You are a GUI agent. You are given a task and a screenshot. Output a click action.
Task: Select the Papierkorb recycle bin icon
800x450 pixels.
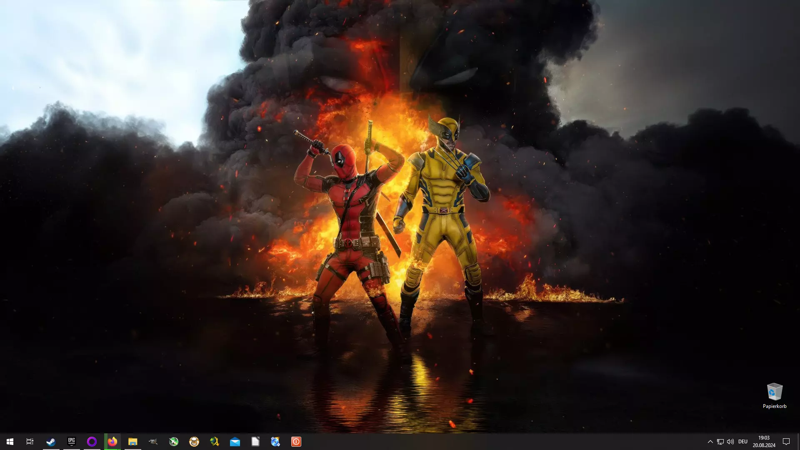[775, 392]
